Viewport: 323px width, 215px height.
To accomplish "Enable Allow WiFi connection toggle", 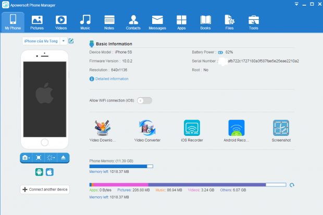I will pos(144,100).
